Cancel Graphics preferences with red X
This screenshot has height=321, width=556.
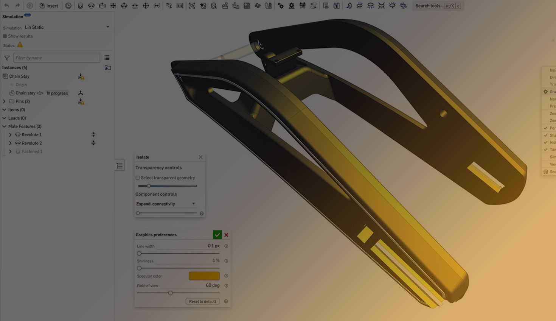(x=226, y=235)
